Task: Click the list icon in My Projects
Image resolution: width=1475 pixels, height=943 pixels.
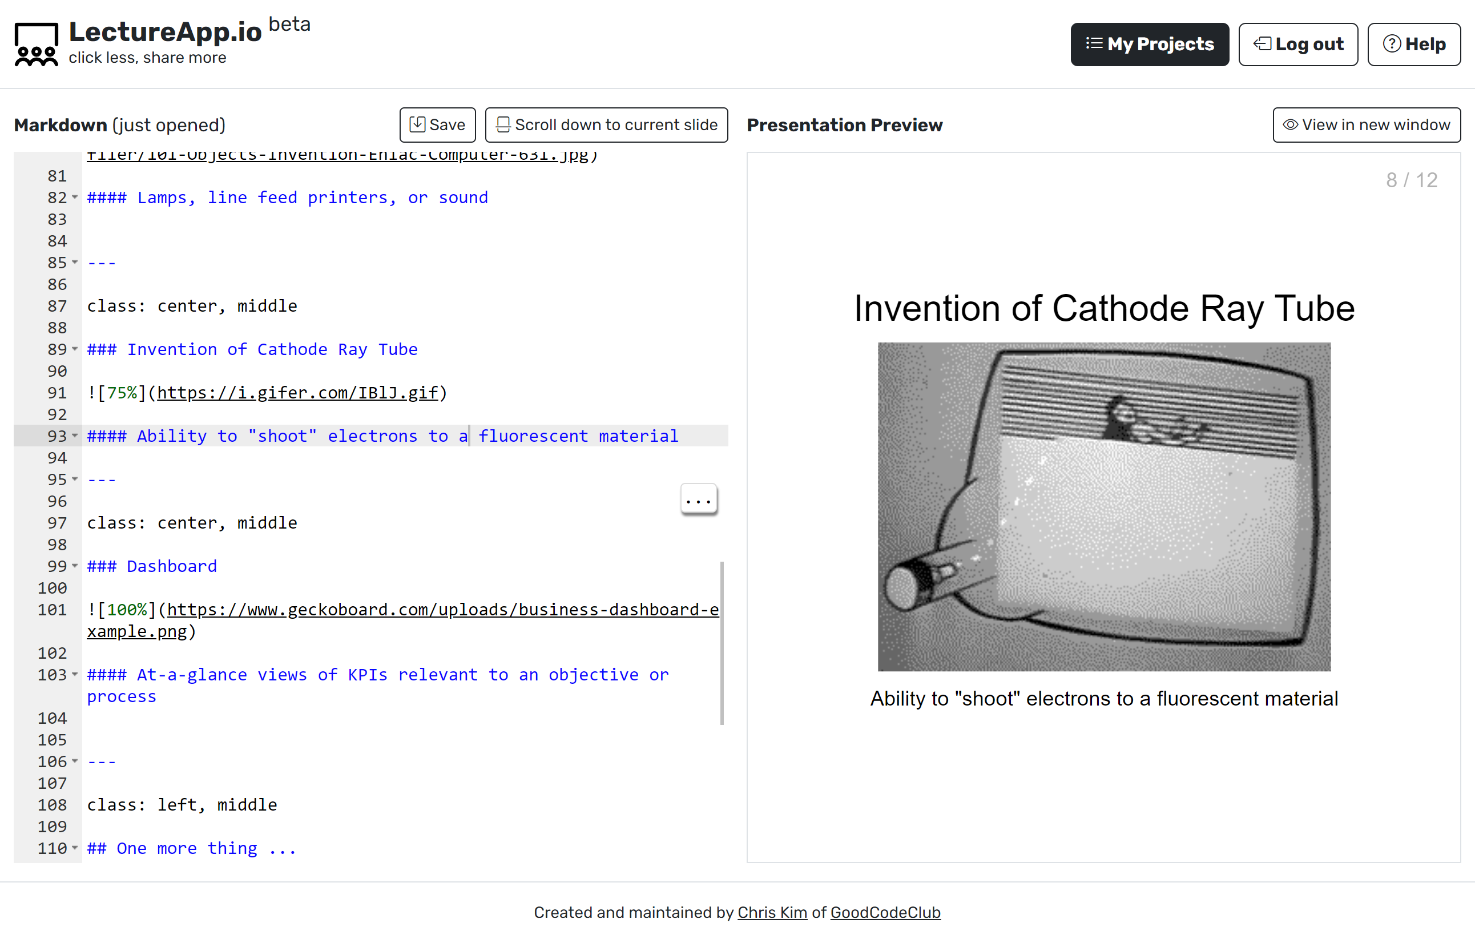Action: coord(1094,43)
